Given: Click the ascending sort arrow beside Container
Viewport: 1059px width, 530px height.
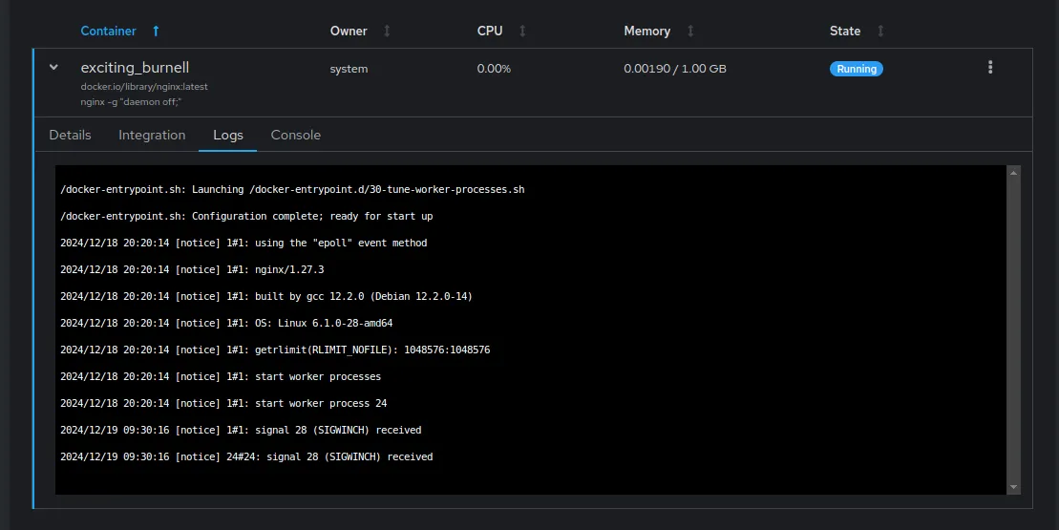Looking at the screenshot, I should (156, 32).
